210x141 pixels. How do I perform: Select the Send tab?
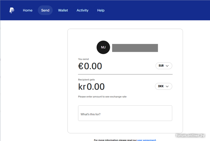point(45,10)
